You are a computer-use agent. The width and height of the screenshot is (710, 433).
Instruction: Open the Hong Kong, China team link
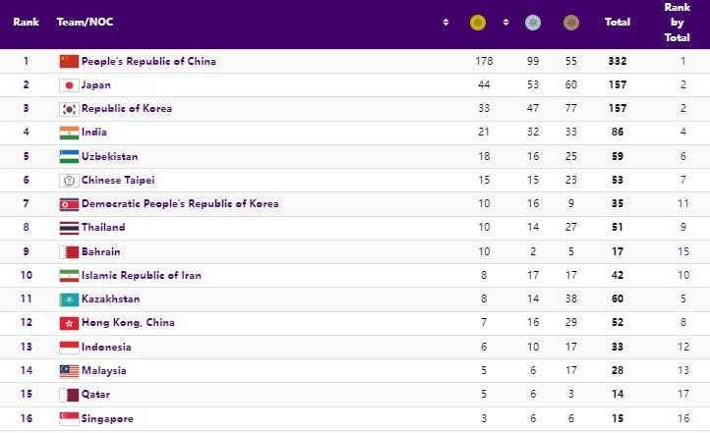coord(128,323)
